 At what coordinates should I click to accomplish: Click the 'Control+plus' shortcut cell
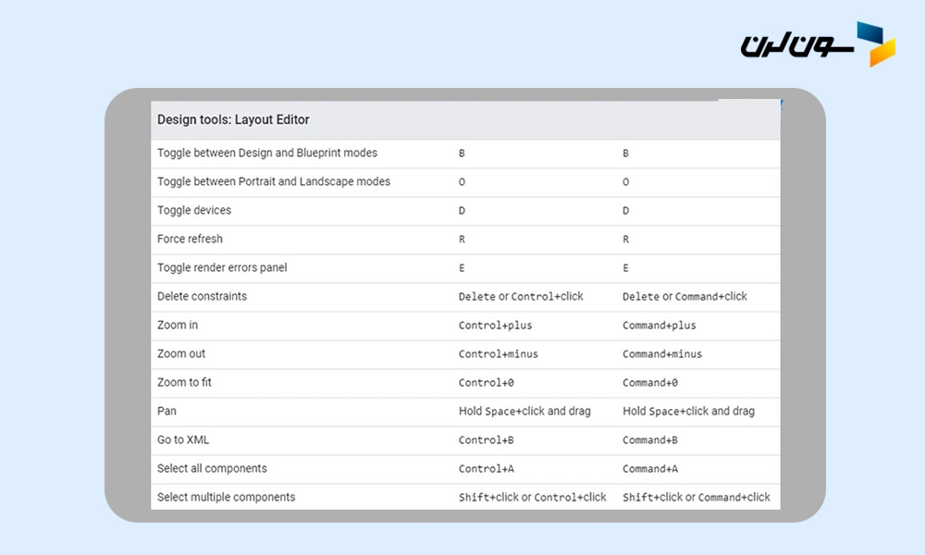pos(495,326)
